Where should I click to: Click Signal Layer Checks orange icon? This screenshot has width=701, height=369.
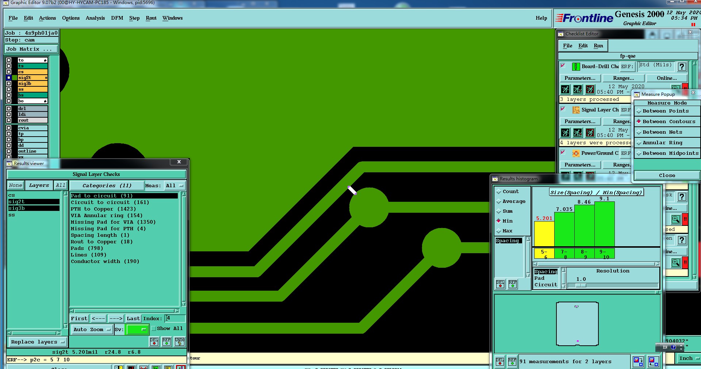pyautogui.click(x=576, y=110)
